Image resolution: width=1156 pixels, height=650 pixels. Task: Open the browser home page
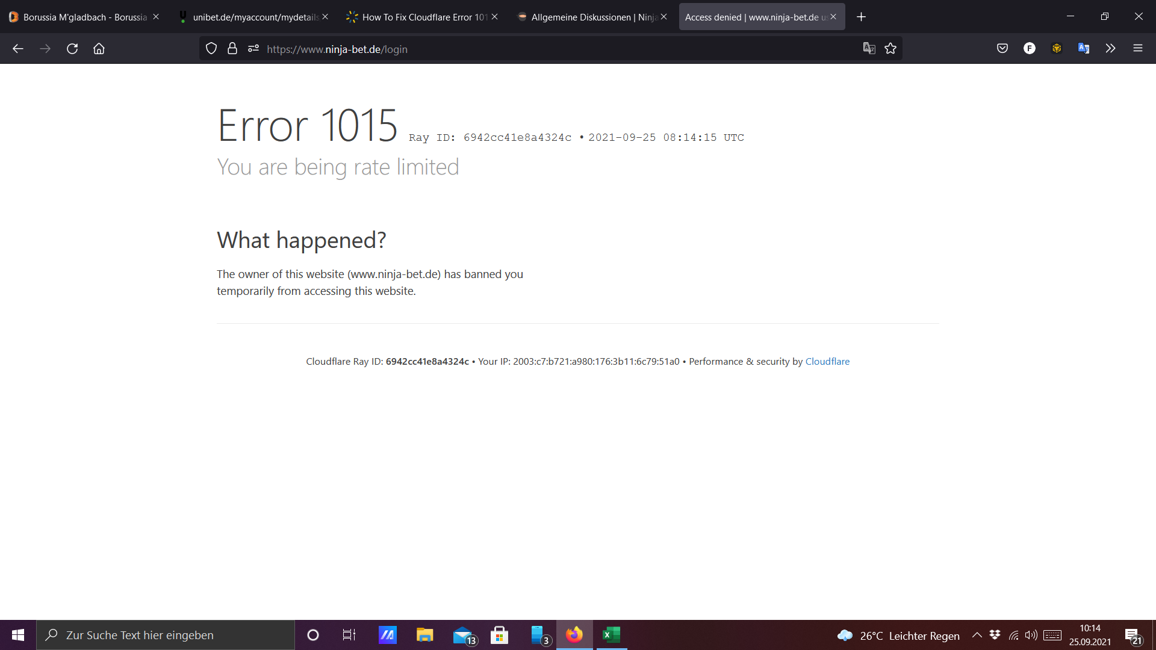point(99,49)
